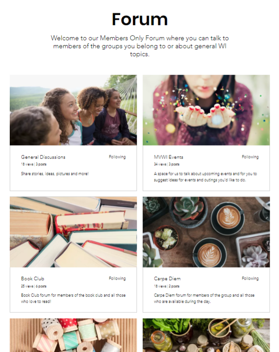The image size is (279, 352).
Task: Click the friends group photo thumbnail
Action: 73,110
